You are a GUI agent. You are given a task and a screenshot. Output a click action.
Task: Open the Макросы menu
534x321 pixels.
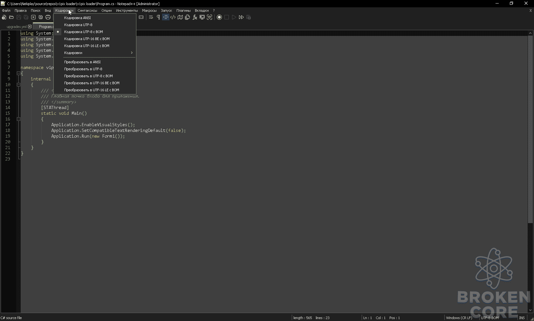[149, 10]
